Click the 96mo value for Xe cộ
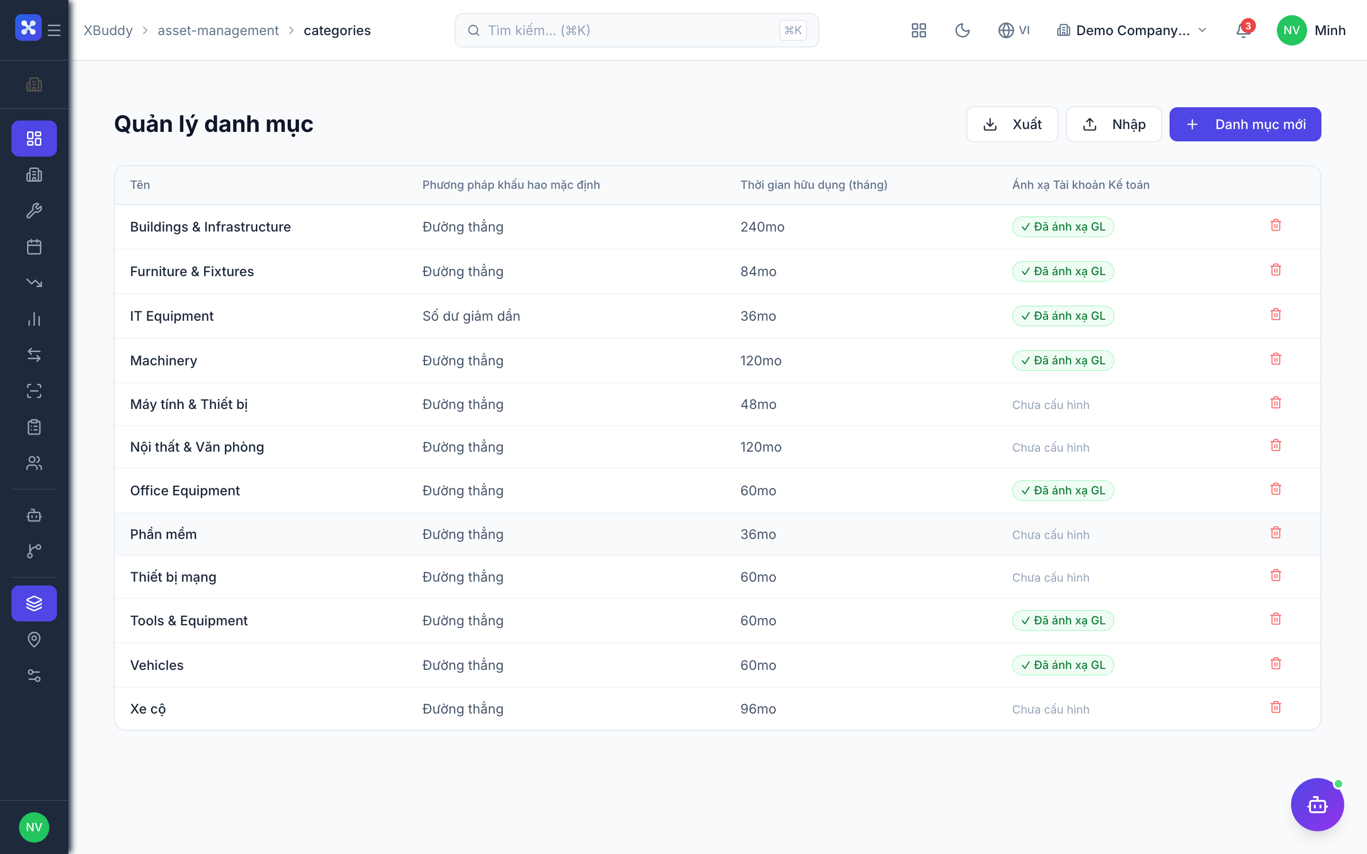Viewport: 1367px width, 854px height. click(758, 709)
